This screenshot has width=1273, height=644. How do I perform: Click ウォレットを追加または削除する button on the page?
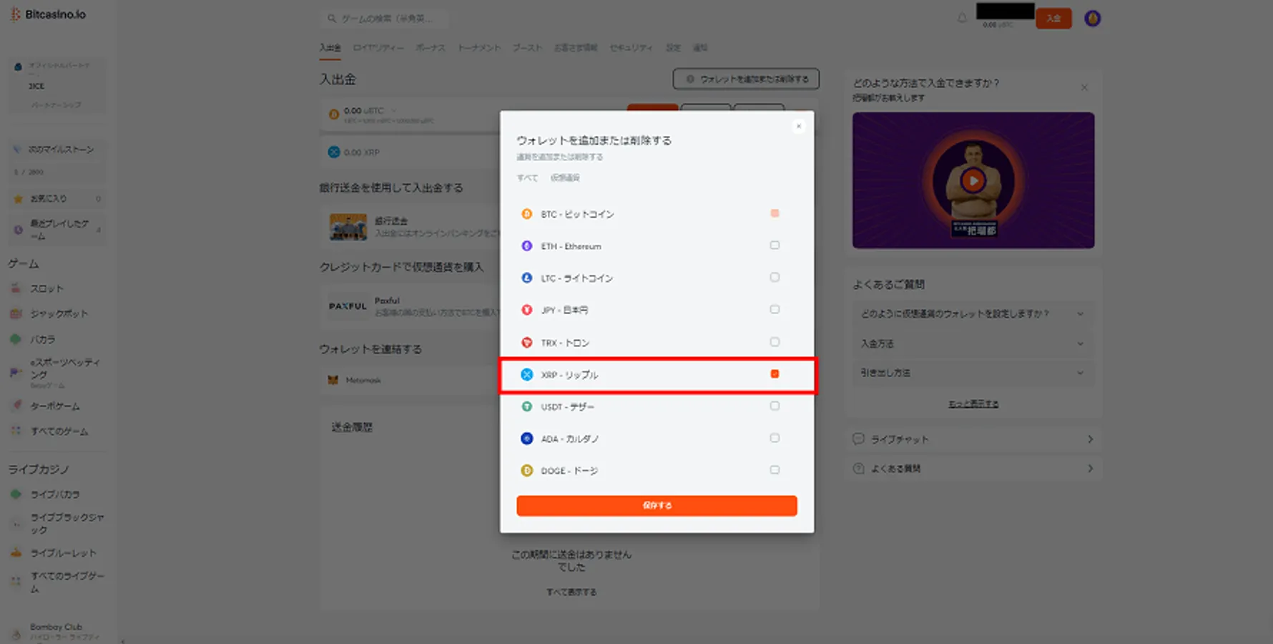(746, 79)
